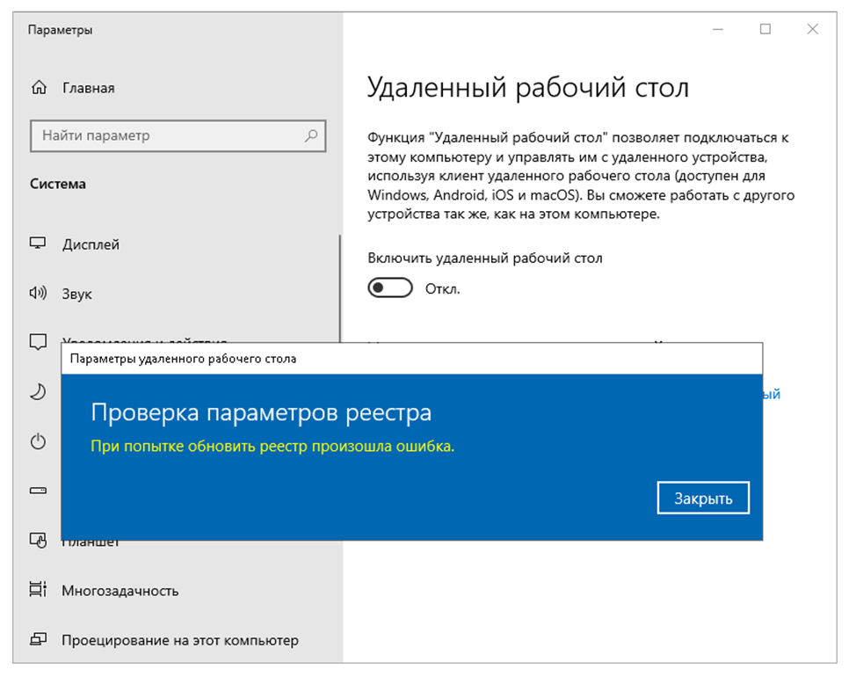Close the Параметры settings window
This screenshot has height=677, width=856.
click(812, 30)
